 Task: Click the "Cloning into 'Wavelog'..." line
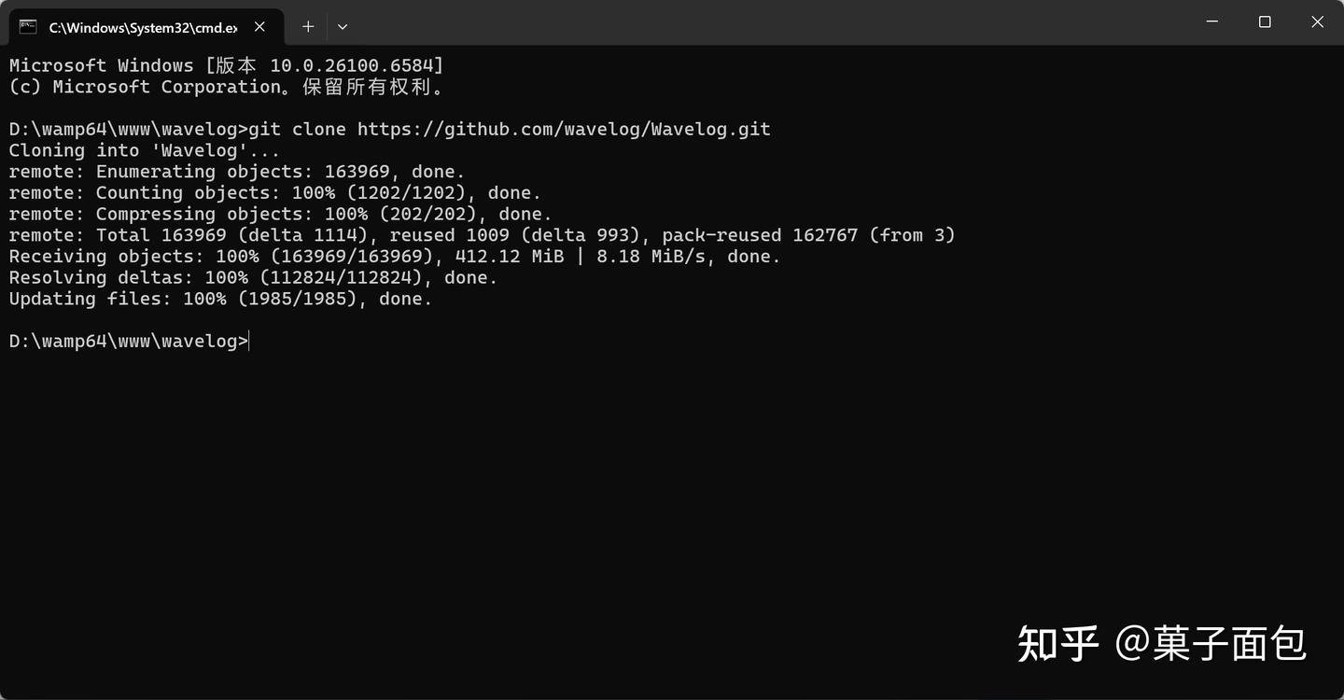pyautogui.click(x=144, y=150)
